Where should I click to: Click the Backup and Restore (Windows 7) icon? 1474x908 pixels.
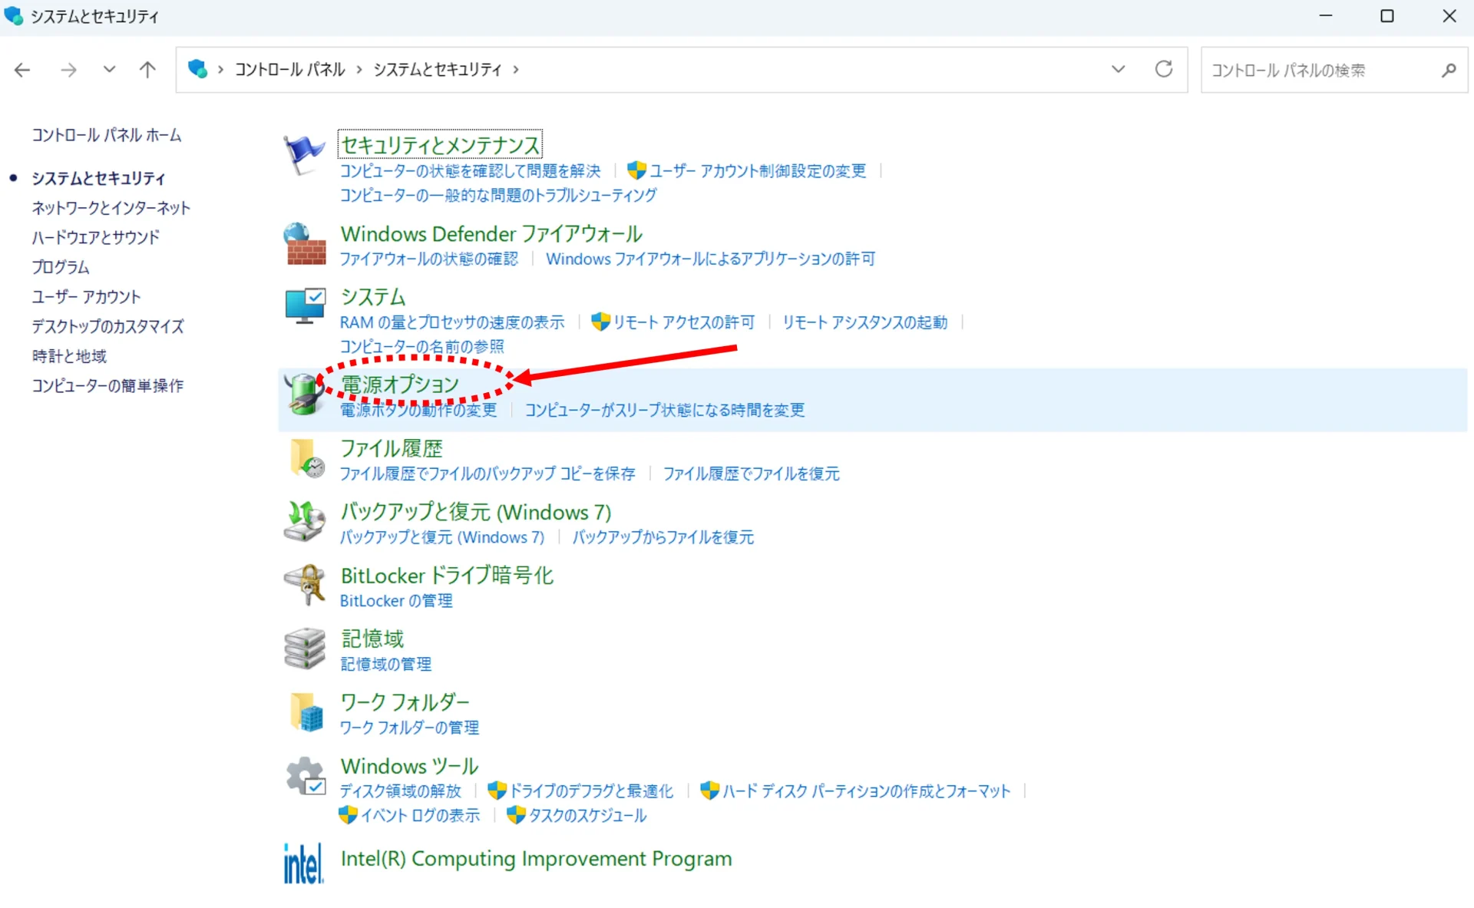click(x=305, y=521)
